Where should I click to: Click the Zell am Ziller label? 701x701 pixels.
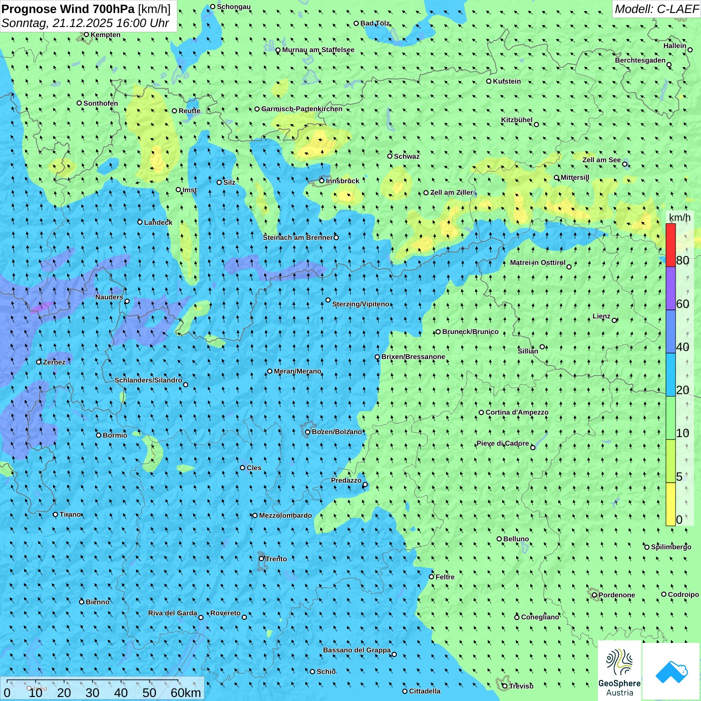tap(451, 193)
